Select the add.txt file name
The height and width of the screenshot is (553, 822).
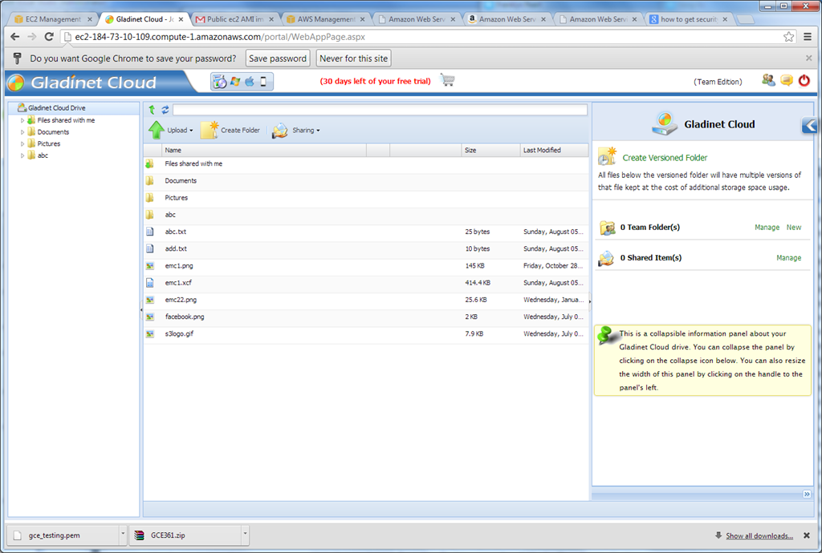[x=176, y=249]
